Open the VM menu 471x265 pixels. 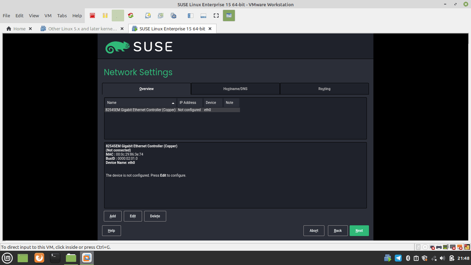48,16
